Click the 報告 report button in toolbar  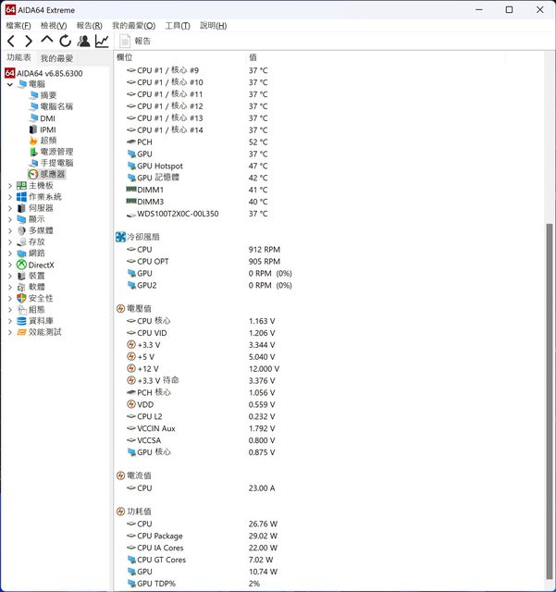134,41
